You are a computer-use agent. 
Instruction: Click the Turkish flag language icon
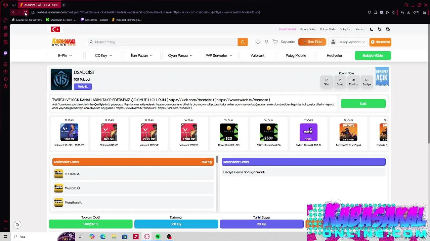[x=55, y=29]
